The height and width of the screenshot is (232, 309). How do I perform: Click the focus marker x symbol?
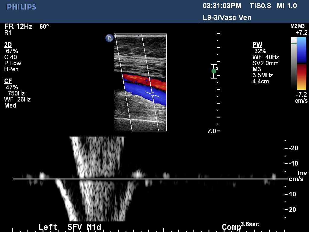[x=217, y=68]
